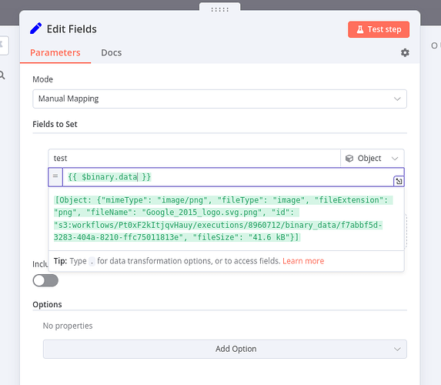The width and height of the screenshot is (441, 385).
Task: Open the Add Option dropdown
Action: (225, 349)
